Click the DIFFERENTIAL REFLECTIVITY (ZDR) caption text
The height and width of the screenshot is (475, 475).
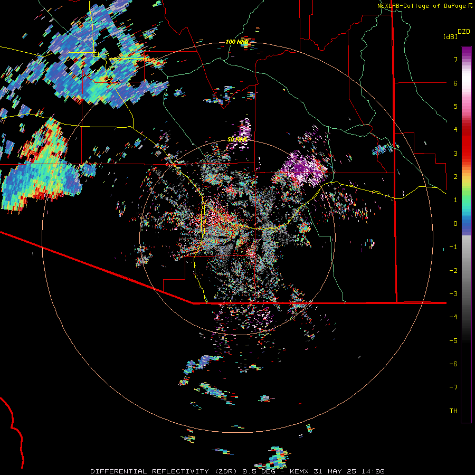[x=165, y=471]
